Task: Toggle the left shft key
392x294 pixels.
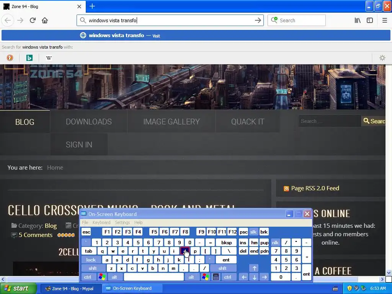Action: pos(93,268)
